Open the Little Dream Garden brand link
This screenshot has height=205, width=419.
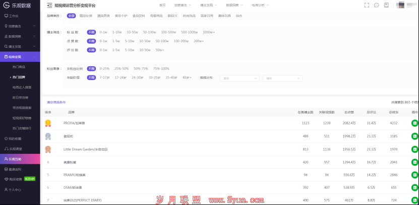[86, 149]
